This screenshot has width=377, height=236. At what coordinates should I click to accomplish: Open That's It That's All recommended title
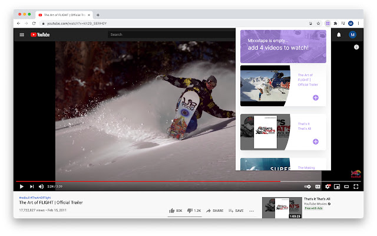pyautogui.click(x=317, y=199)
